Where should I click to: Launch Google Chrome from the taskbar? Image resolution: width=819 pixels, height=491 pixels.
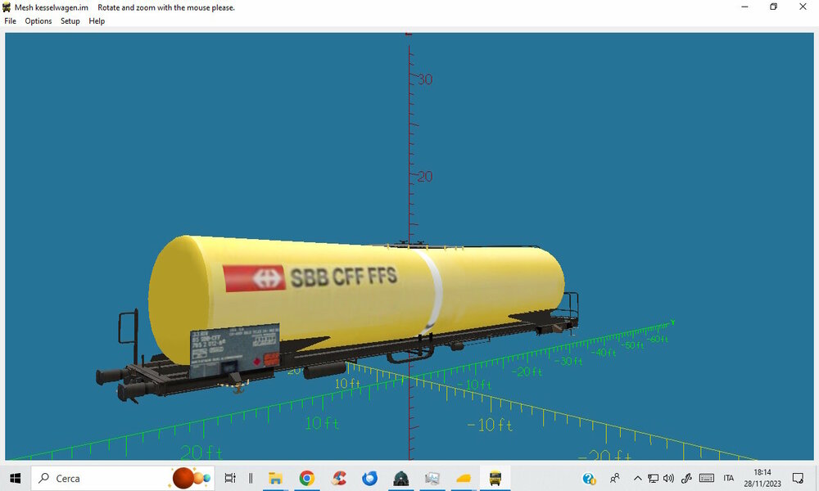pyautogui.click(x=306, y=478)
